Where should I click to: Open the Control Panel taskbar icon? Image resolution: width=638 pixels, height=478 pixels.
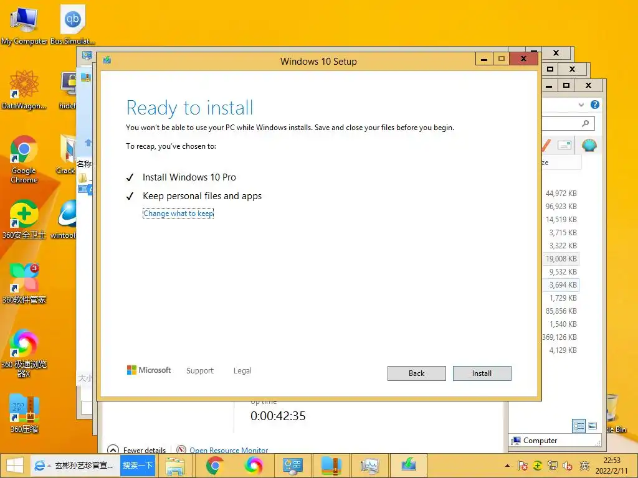(x=292, y=466)
